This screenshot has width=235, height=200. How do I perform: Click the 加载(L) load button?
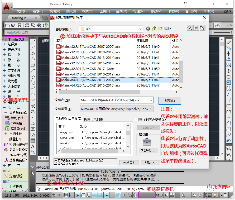[170, 101]
